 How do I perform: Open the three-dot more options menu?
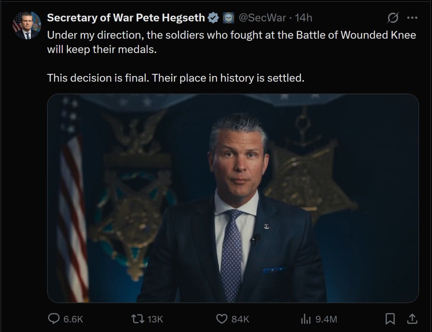point(412,18)
